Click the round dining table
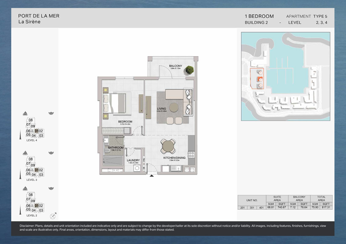 tap(168, 146)
